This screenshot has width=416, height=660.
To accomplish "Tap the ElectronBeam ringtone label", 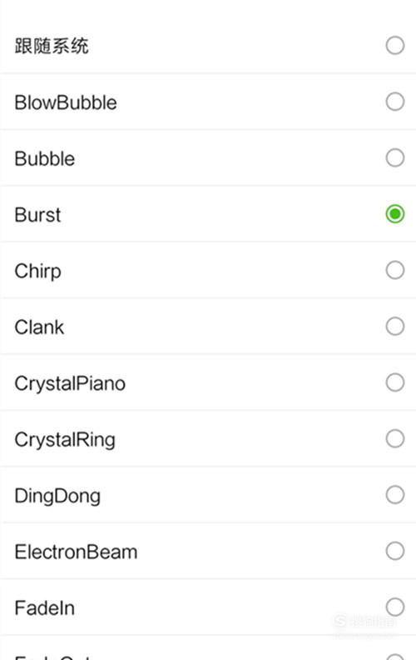I will [x=76, y=552].
